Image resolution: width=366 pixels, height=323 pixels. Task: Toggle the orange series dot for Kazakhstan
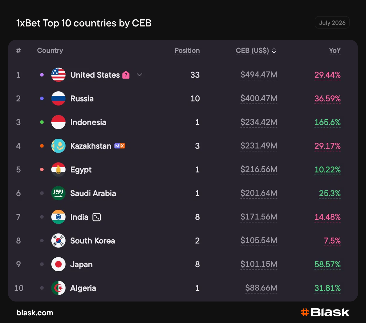click(x=42, y=146)
